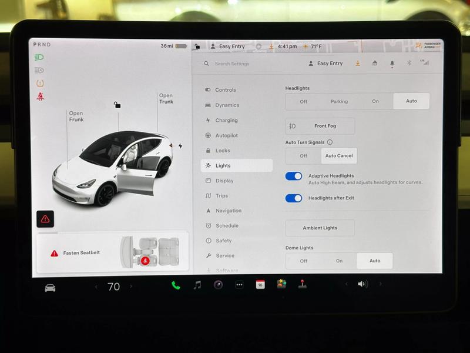The width and height of the screenshot is (470, 353).
Task: Tap the car controls icon in bottom bar
Action: (51, 288)
